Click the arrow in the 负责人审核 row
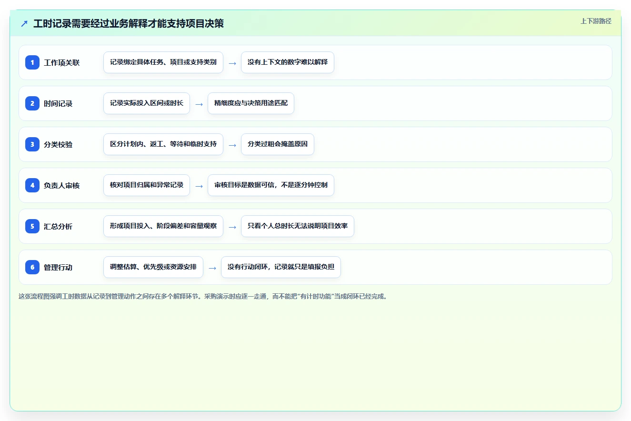Screen dimensions: 631x421 tap(199, 186)
